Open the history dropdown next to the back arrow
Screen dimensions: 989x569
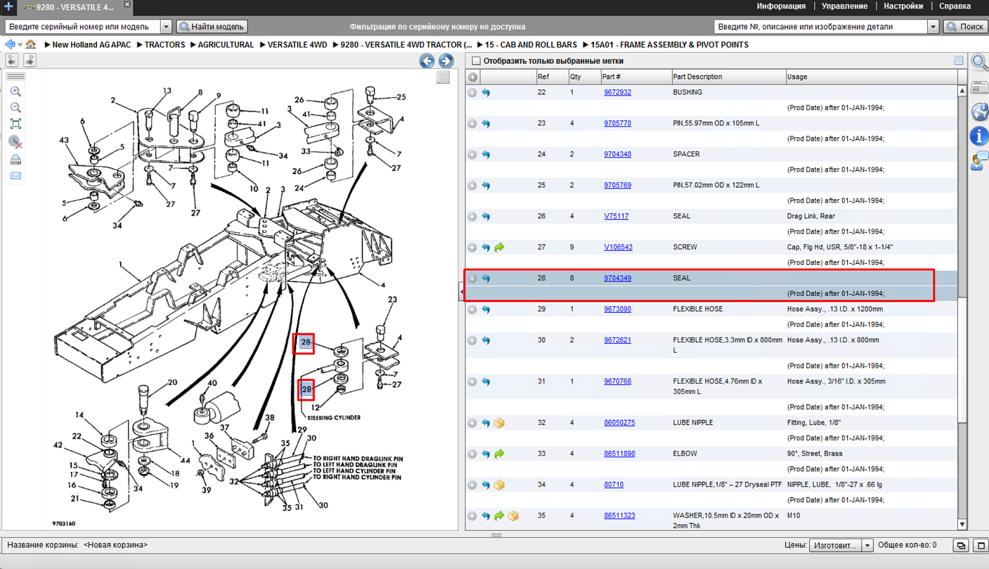20,45
